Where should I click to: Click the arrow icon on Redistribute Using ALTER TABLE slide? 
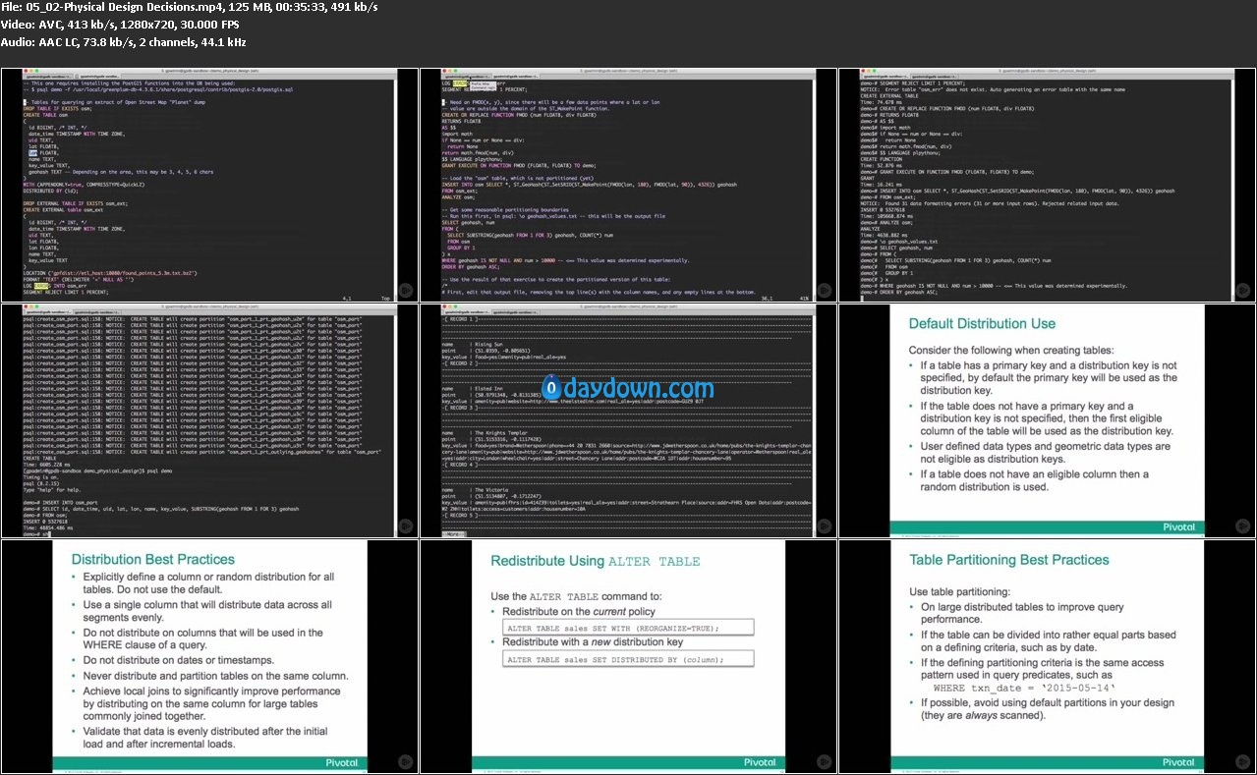826,760
